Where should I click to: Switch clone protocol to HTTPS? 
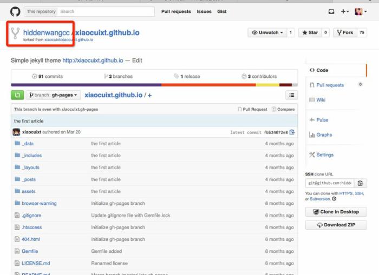(x=345, y=193)
